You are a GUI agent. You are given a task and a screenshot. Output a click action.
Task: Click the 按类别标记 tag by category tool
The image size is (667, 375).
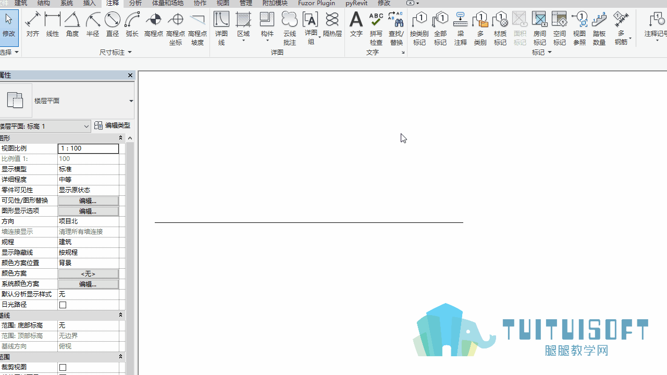[419, 28]
